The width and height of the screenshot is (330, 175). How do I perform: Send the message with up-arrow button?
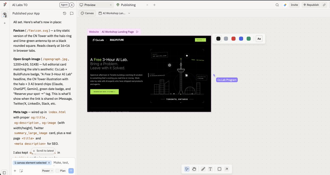(71, 171)
